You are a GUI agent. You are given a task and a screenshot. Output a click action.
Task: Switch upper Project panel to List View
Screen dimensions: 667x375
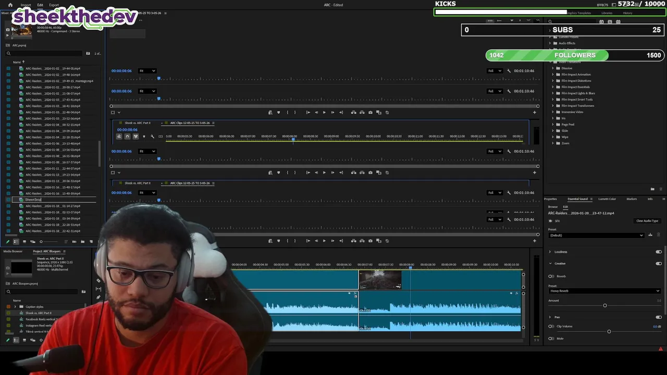click(16, 242)
